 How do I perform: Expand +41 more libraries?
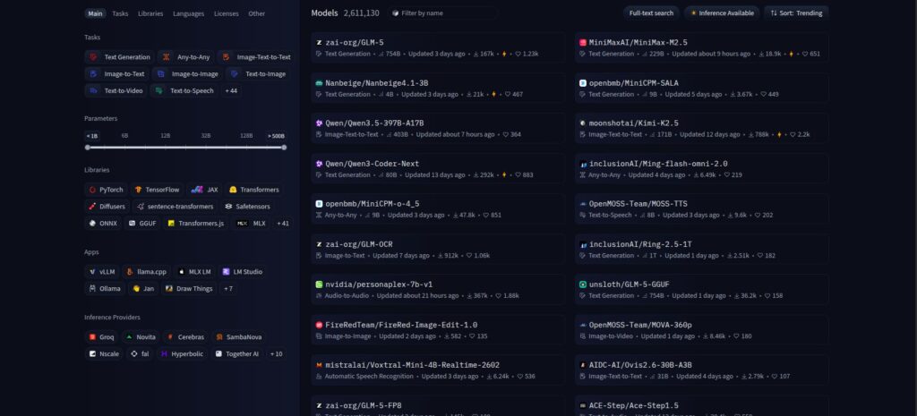click(282, 223)
